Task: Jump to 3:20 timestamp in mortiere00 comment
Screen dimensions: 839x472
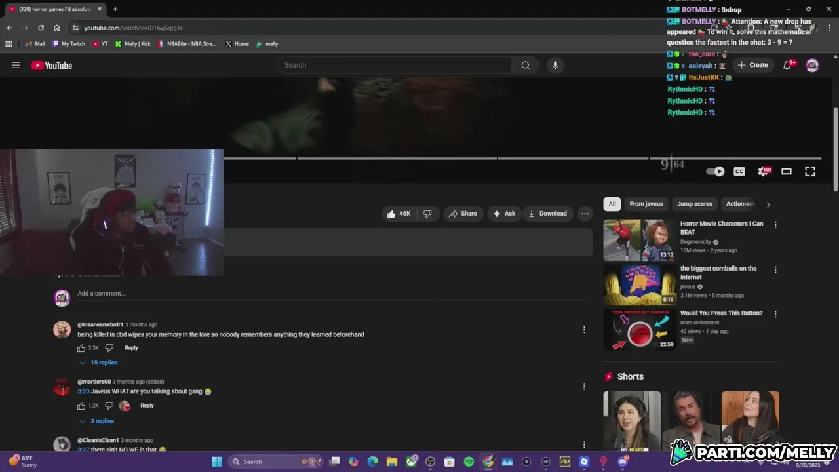Action: [83, 391]
